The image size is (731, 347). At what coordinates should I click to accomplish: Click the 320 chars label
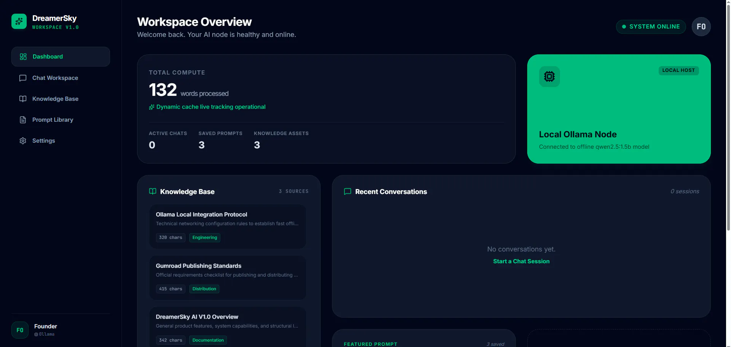(171, 238)
